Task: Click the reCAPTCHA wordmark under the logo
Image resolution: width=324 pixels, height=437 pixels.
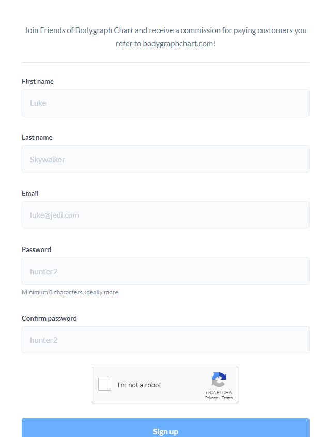Action: tap(219, 393)
